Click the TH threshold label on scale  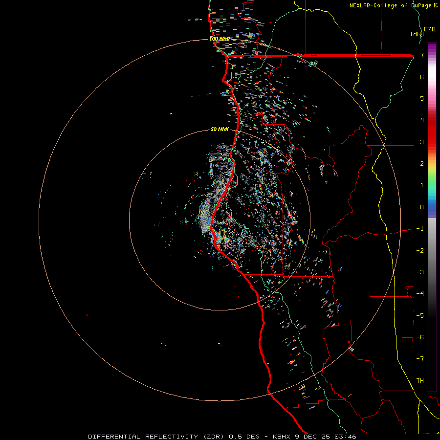pos(420,381)
